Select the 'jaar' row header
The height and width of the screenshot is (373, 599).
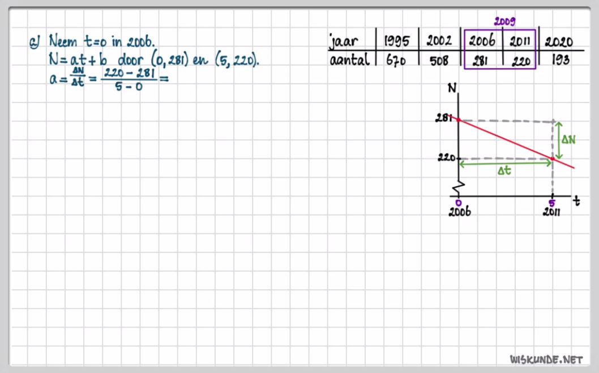(344, 41)
